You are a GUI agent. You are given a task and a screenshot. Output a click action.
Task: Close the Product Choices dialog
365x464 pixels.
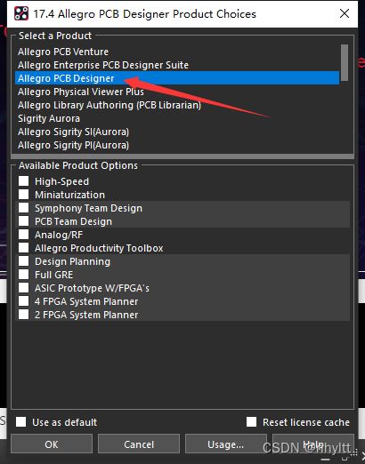[x=345, y=13]
